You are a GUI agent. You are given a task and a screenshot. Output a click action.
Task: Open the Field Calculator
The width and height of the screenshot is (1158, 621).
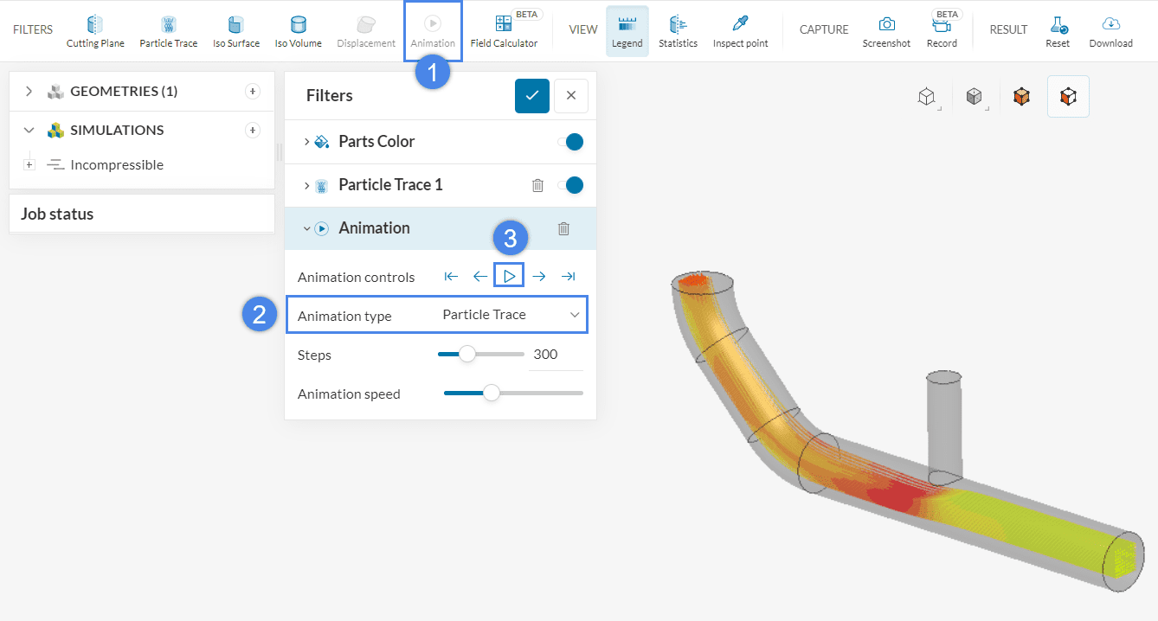point(504,31)
